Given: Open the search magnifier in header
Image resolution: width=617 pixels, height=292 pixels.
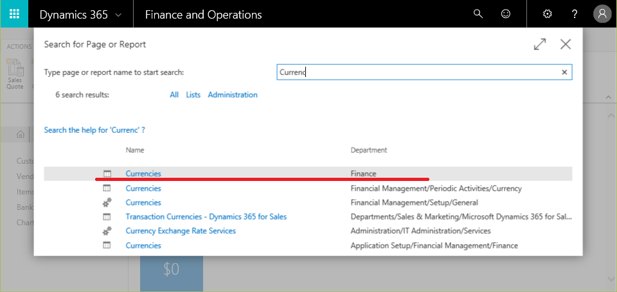Looking at the screenshot, I should (478, 14).
